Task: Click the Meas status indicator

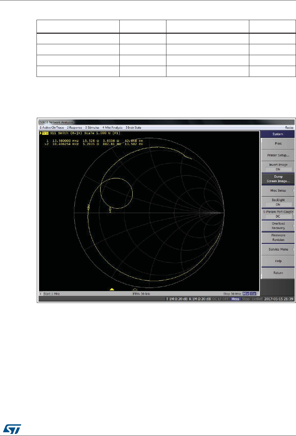Action: pyautogui.click(x=235, y=299)
